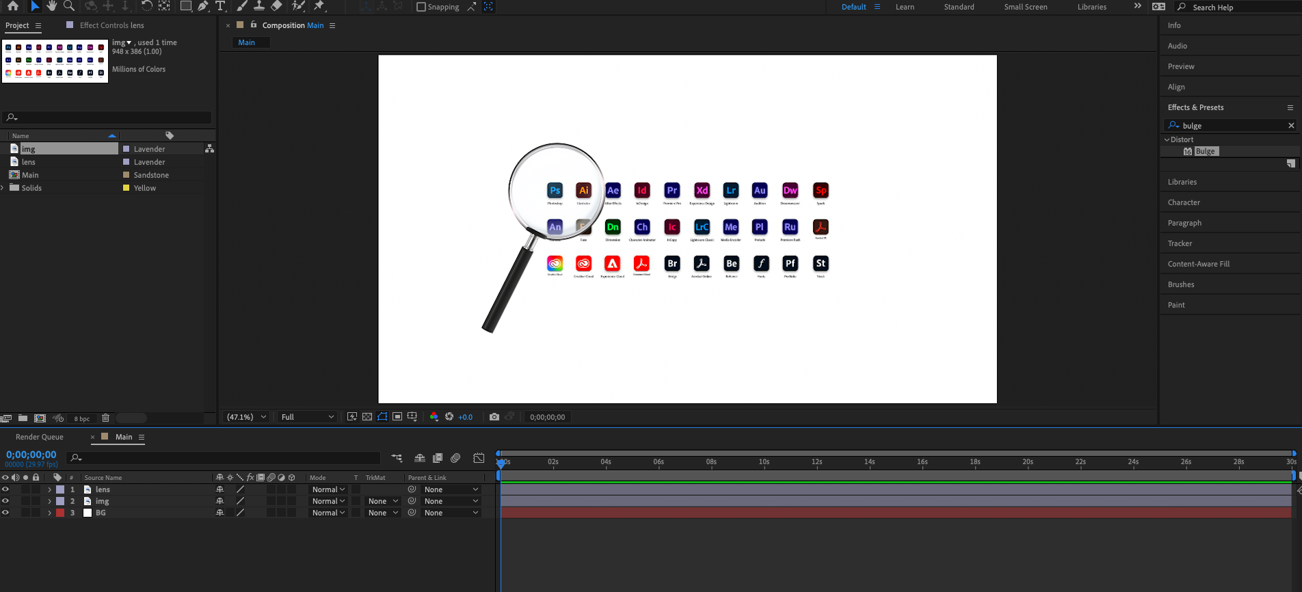Open the grid and guide options icon

pos(412,417)
